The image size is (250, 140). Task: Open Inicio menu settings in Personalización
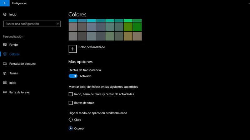click(13, 83)
